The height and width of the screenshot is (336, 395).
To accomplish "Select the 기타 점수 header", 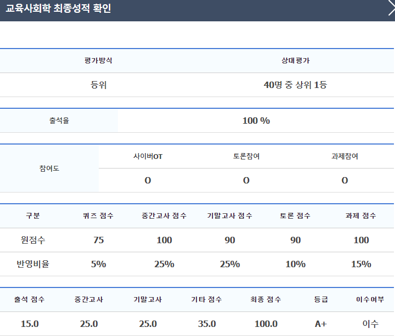I will (207, 300).
